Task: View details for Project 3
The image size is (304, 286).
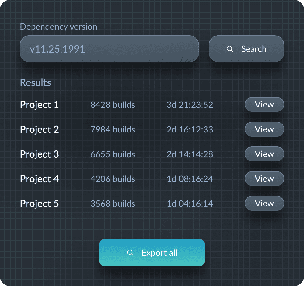Action: (x=264, y=154)
